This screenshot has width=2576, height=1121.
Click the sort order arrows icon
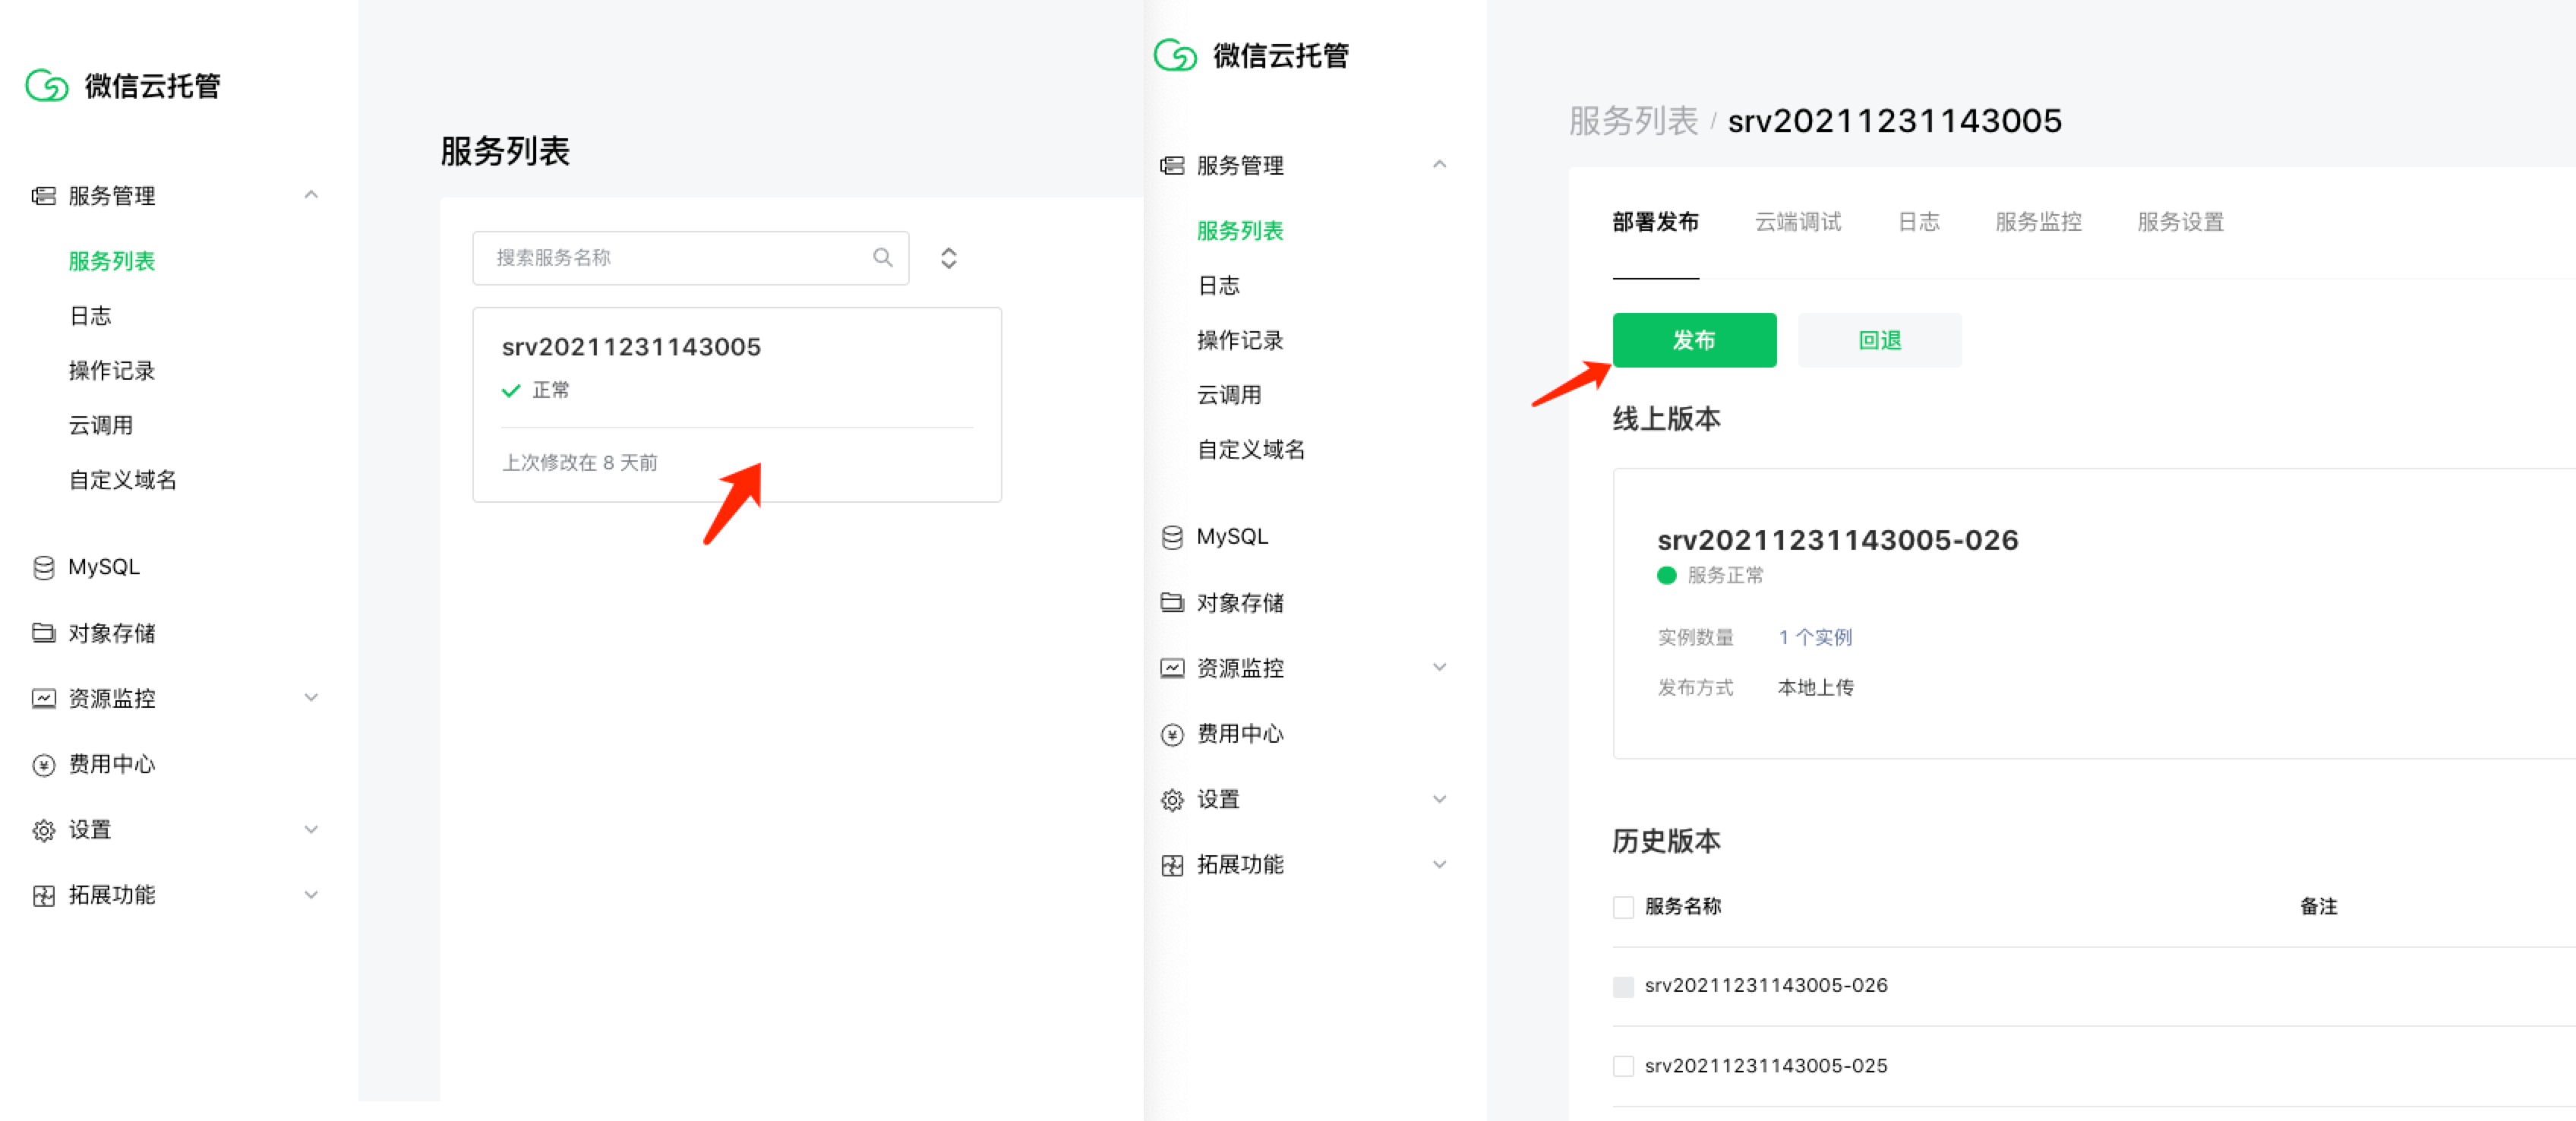[x=948, y=258]
